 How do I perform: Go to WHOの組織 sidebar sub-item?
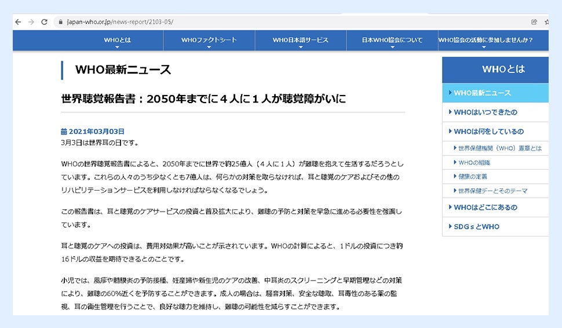click(474, 162)
